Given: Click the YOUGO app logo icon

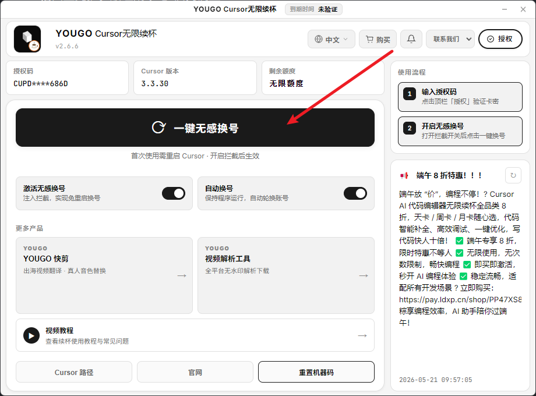Looking at the screenshot, I should coord(27,39).
